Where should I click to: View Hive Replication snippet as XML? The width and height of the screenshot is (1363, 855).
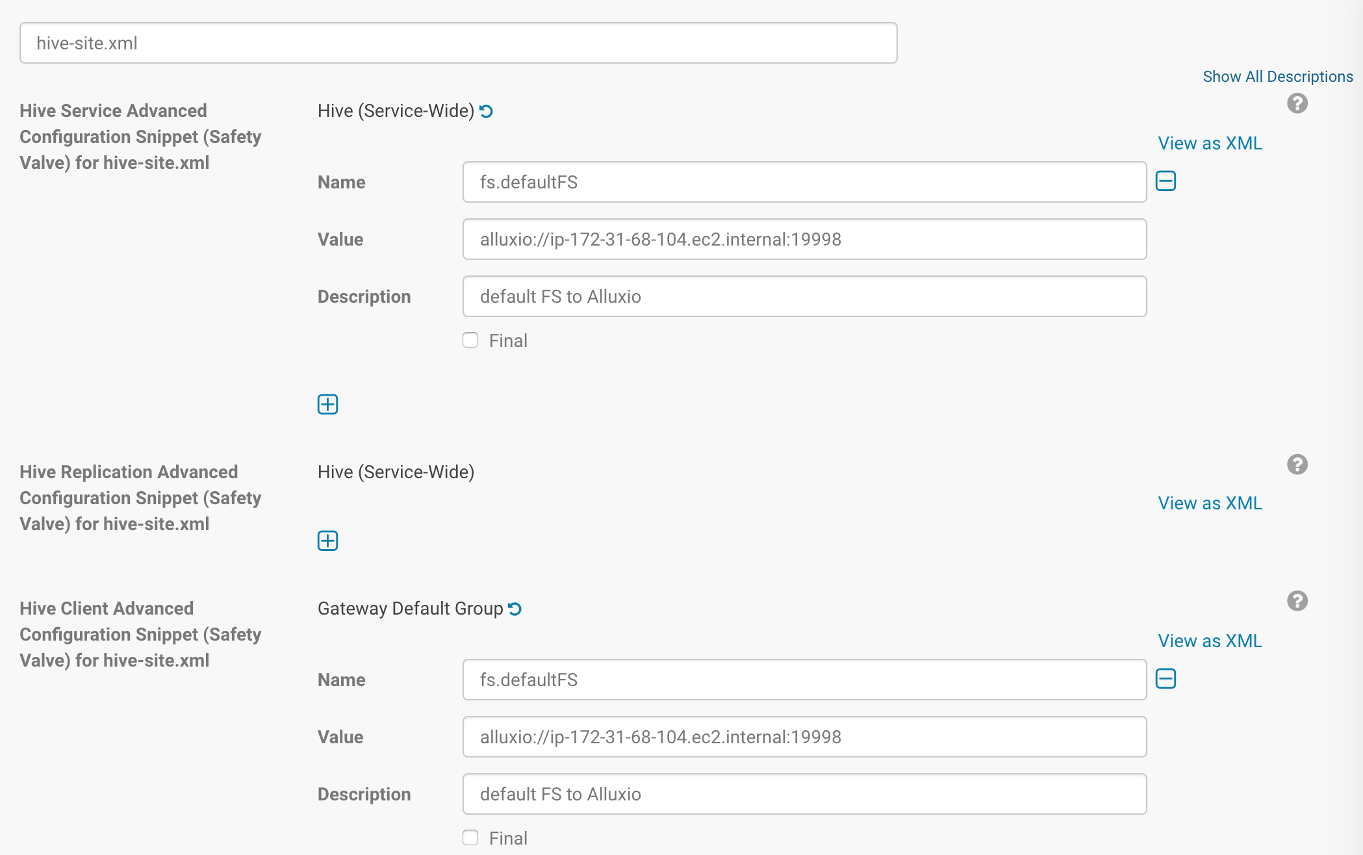(x=1210, y=503)
